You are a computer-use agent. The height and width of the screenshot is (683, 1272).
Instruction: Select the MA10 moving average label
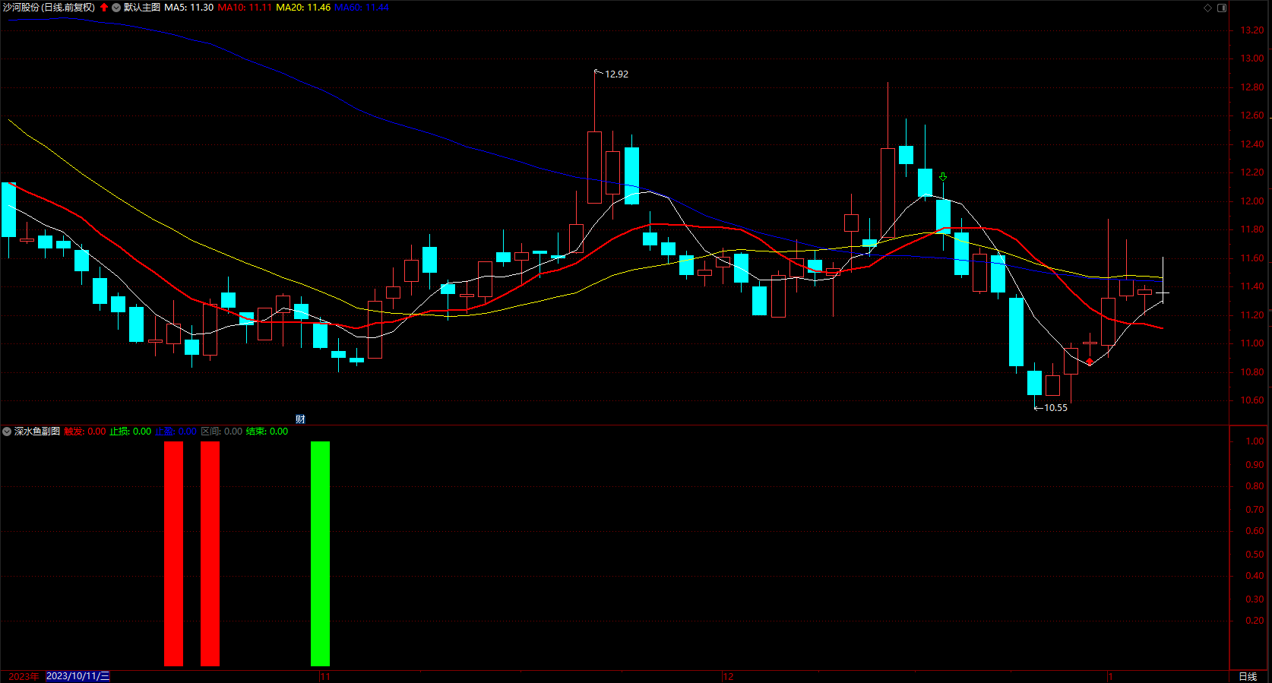(x=245, y=8)
